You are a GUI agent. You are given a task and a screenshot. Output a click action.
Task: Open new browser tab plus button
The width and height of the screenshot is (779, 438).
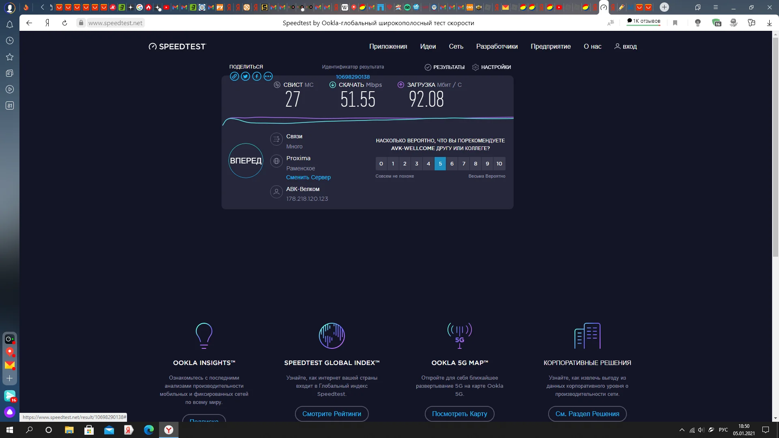(664, 7)
